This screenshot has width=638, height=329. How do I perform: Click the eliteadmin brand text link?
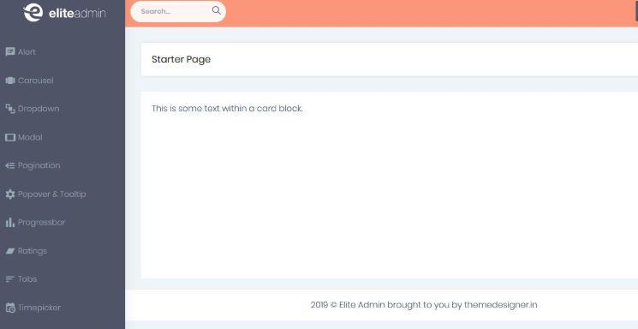pyautogui.click(x=77, y=14)
